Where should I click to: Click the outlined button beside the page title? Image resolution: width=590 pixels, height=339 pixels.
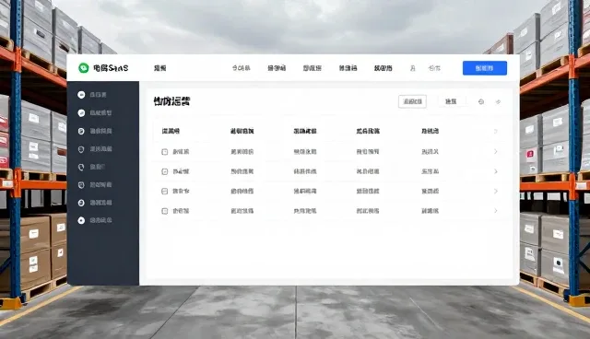click(412, 101)
